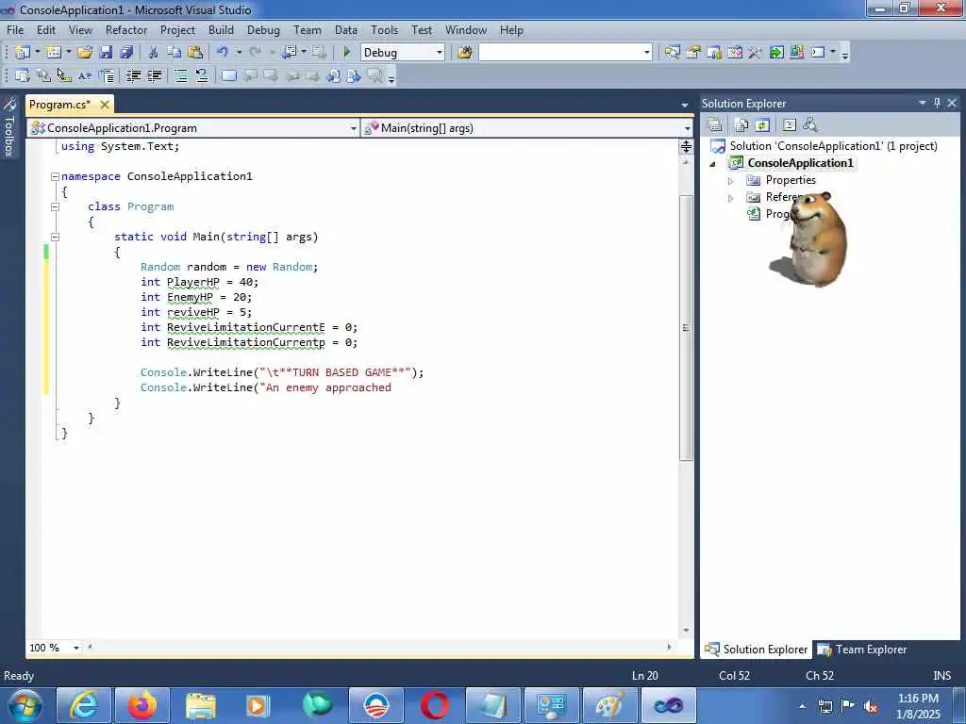Start debugging with the green arrow
The width and height of the screenshot is (966, 724).
coord(346,53)
